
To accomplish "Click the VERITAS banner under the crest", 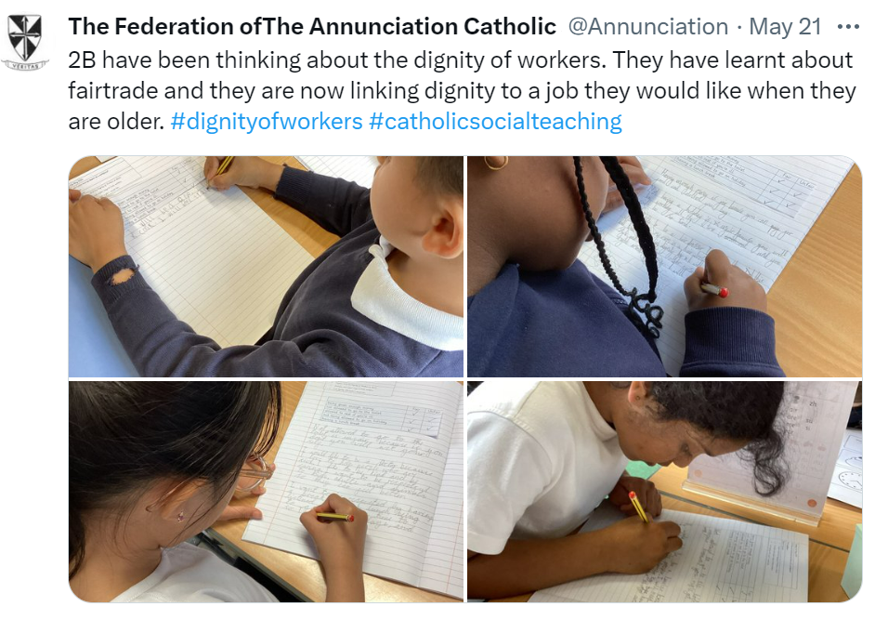I will click(x=25, y=65).
